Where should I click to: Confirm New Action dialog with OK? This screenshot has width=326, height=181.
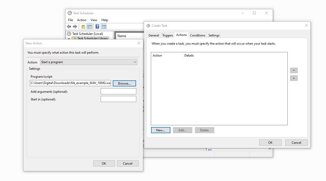104,164
